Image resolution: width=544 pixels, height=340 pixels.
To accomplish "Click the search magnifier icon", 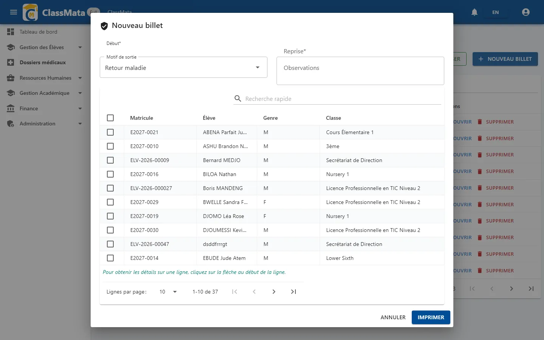I will click(x=238, y=99).
